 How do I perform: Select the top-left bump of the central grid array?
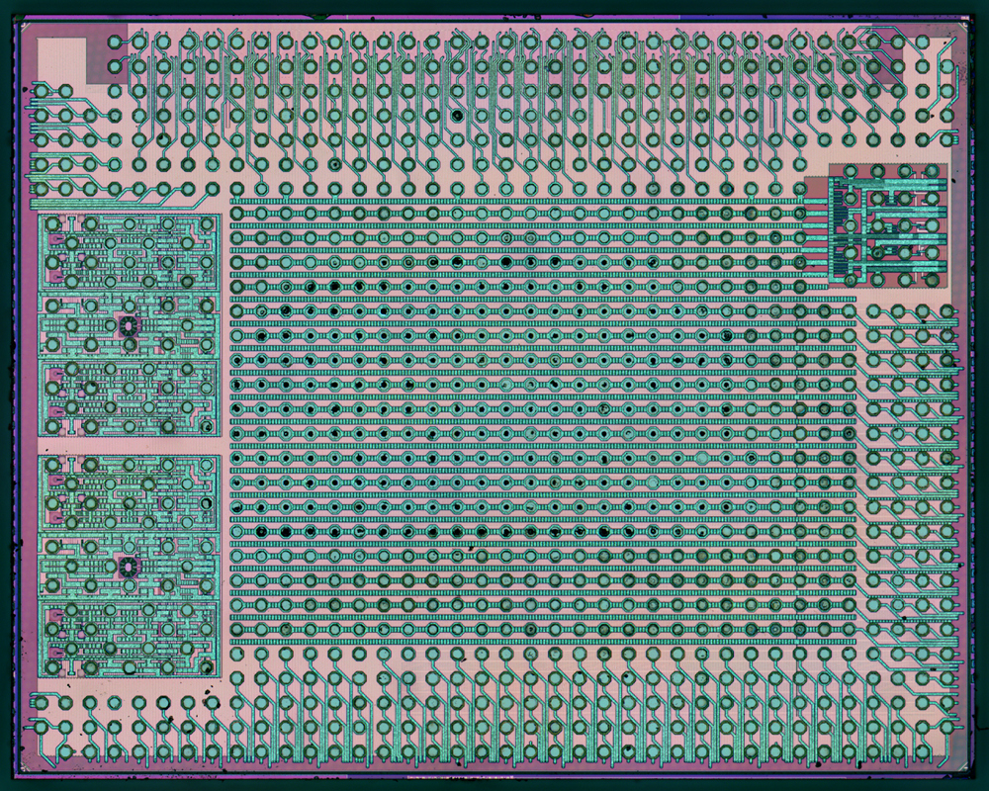point(236,214)
